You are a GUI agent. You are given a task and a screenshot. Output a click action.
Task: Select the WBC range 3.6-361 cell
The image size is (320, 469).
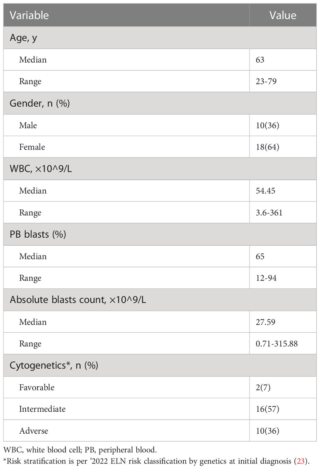tap(283, 212)
